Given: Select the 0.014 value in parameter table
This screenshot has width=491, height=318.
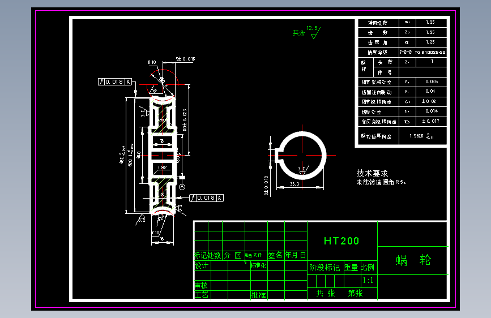Looking at the screenshot, I should 432,111.
